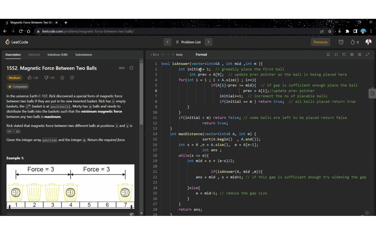
Task: Open Chrome profile avatar
Action: [363, 31]
